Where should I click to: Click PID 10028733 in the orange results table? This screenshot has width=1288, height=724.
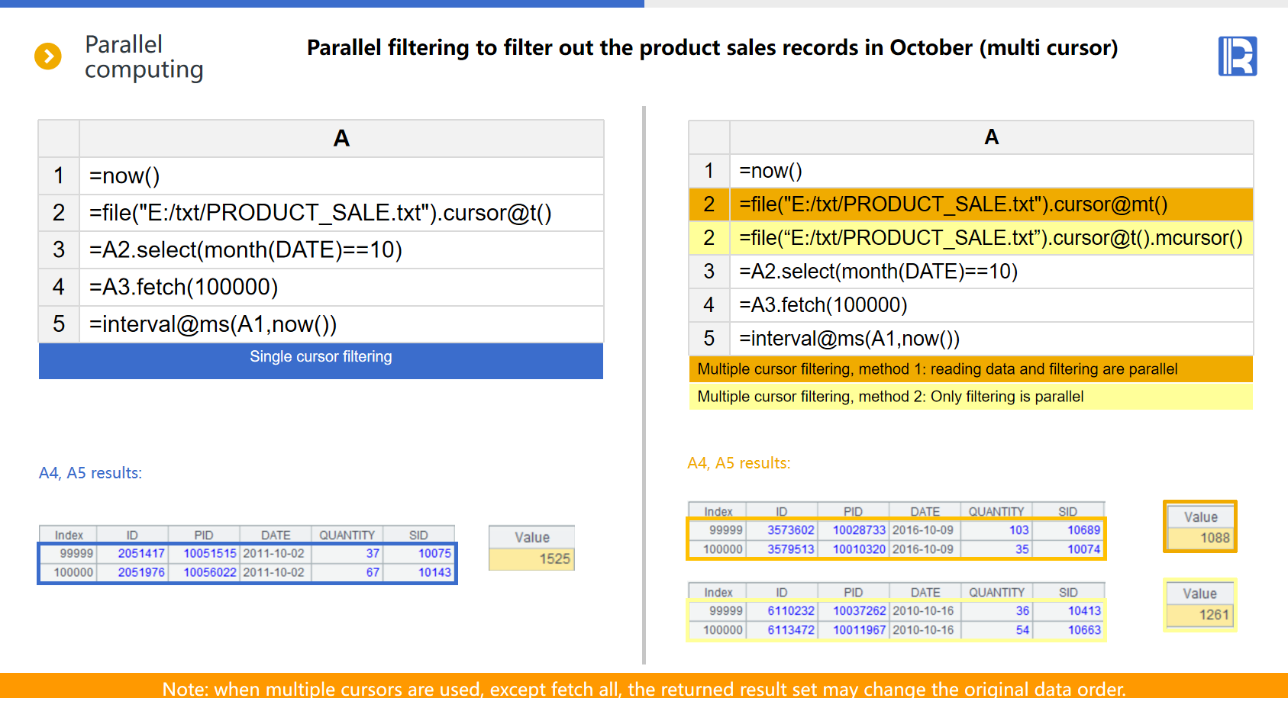coord(854,530)
